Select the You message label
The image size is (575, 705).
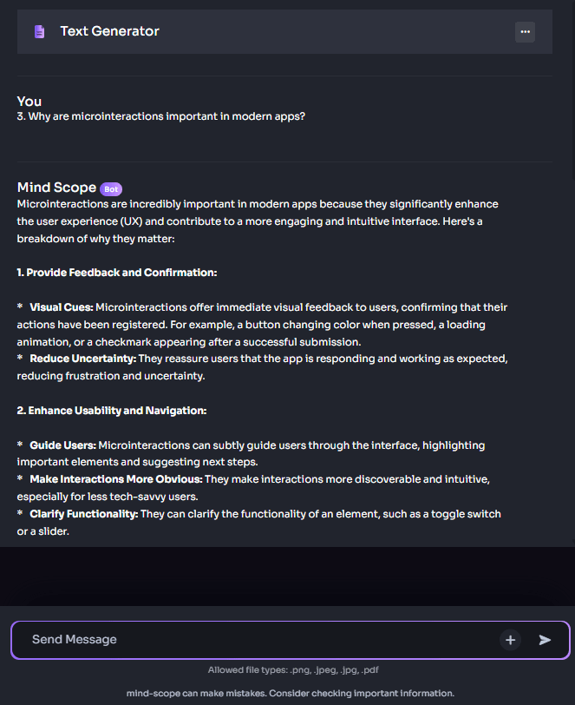[x=29, y=102]
